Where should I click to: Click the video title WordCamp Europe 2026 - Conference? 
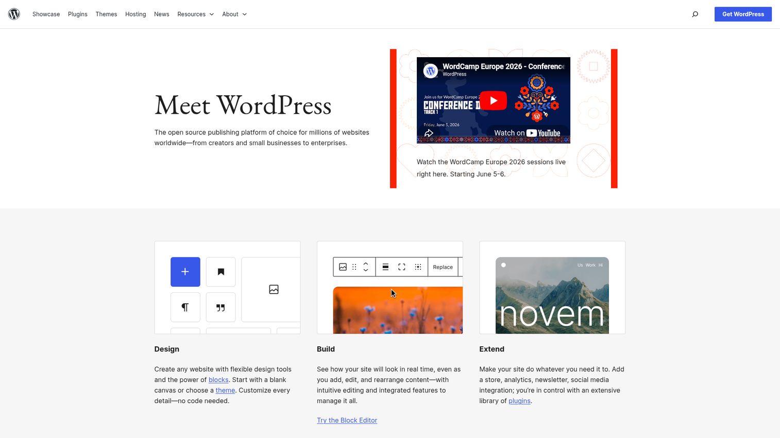coord(503,66)
